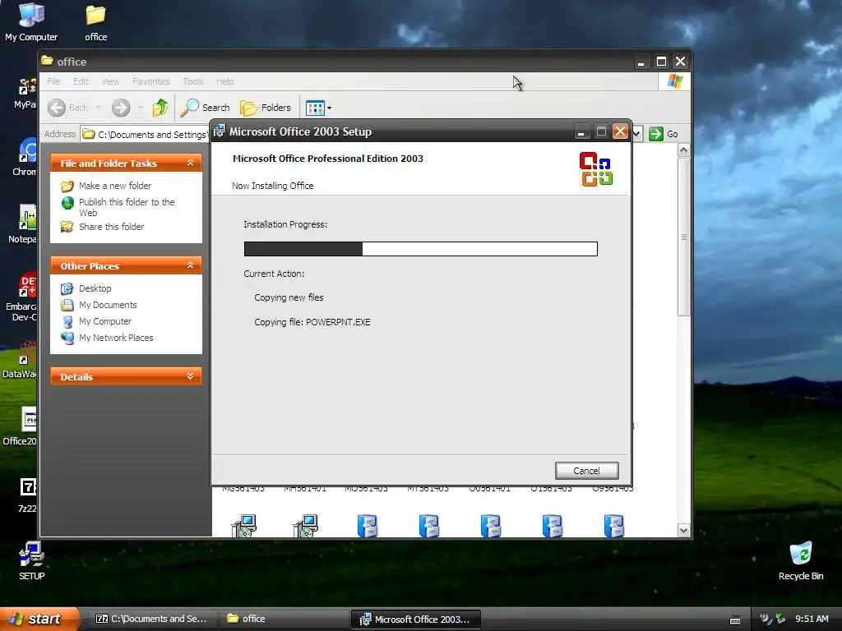Click the Installation Progress bar
The height and width of the screenshot is (631, 842).
coord(420,248)
